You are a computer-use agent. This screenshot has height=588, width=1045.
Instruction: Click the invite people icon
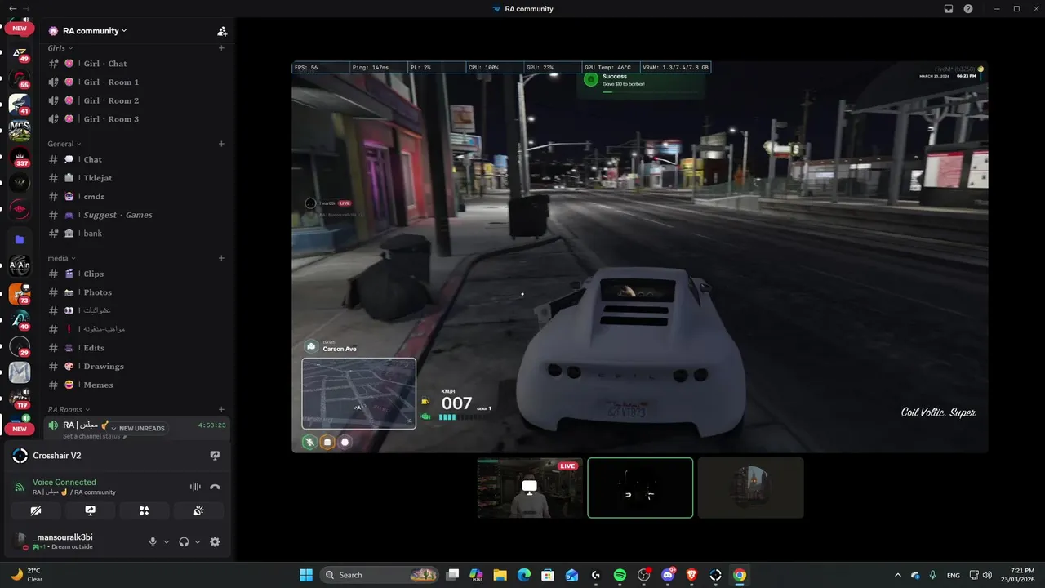point(222,31)
